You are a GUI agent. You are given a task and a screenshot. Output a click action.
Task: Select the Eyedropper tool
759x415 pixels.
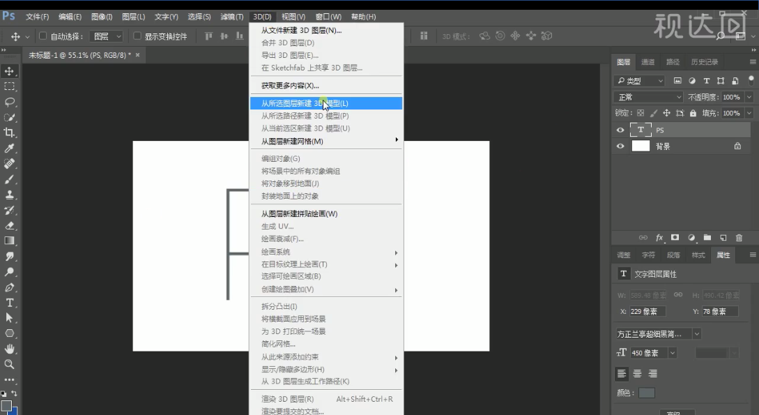pos(9,148)
